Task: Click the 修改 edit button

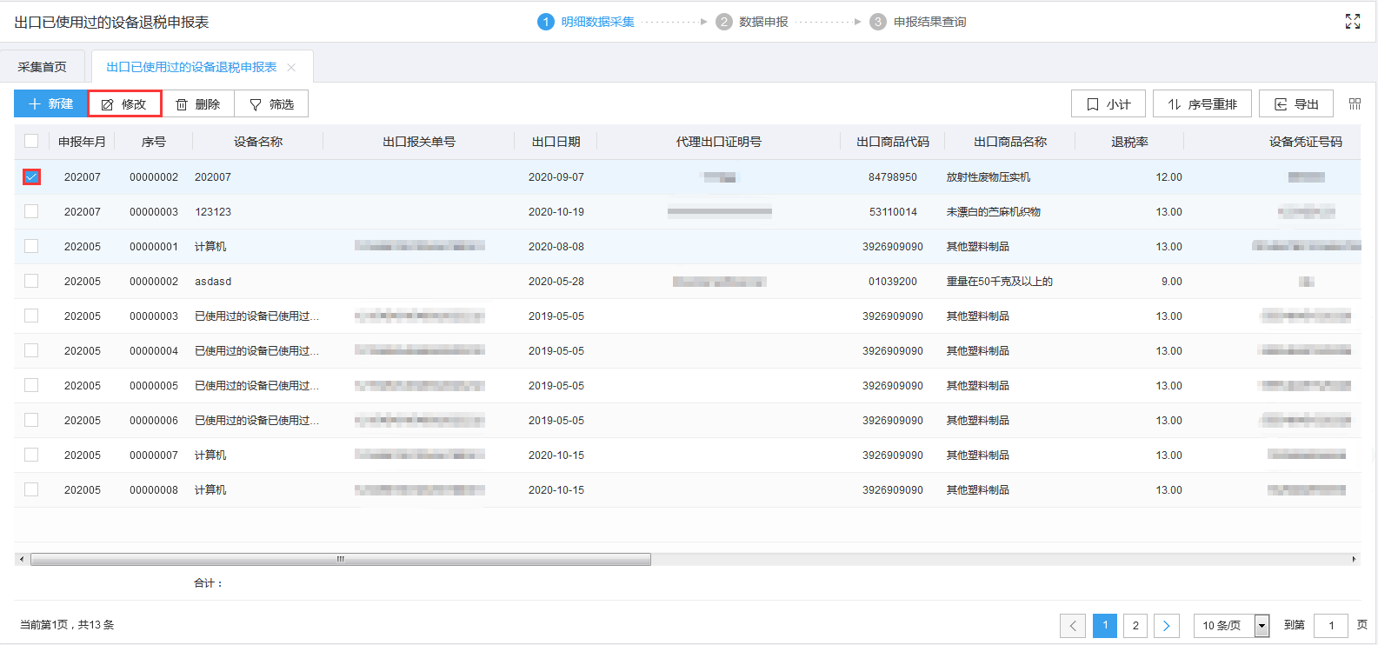Action: click(124, 104)
